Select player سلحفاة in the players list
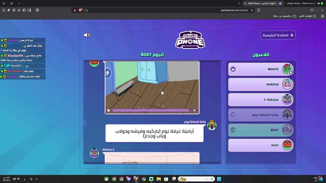 (x=261, y=100)
